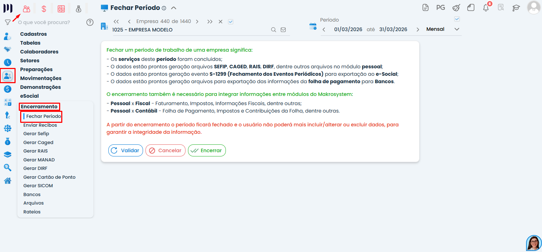Jump to last company with double-right arrows
The image size is (542, 252).
pyautogui.click(x=210, y=22)
